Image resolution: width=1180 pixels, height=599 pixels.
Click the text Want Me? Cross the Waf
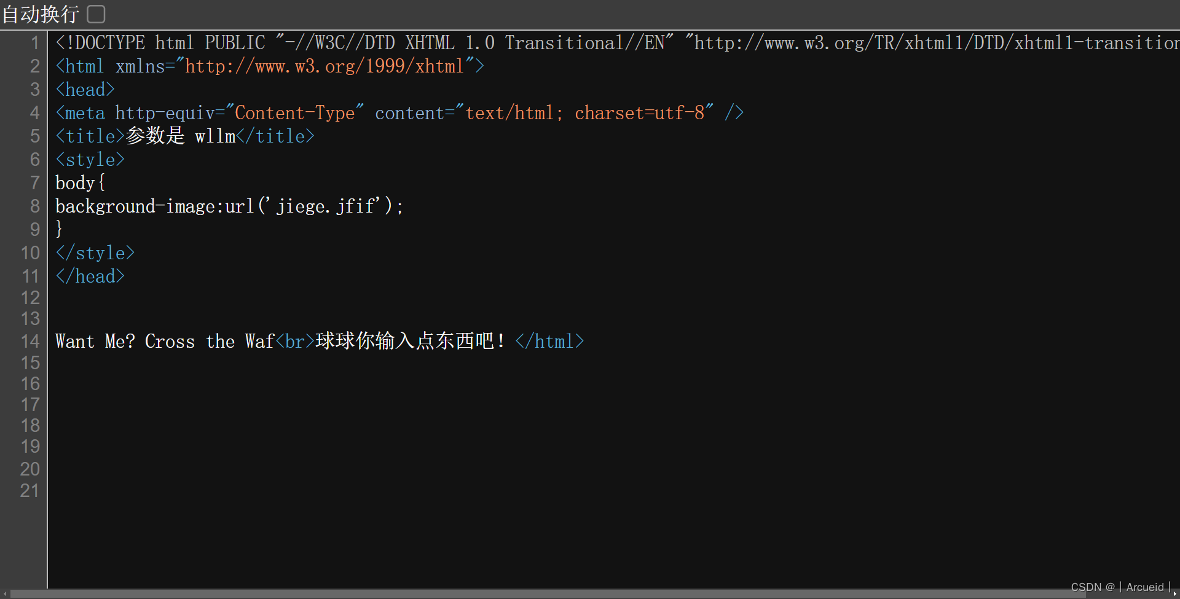coord(165,342)
